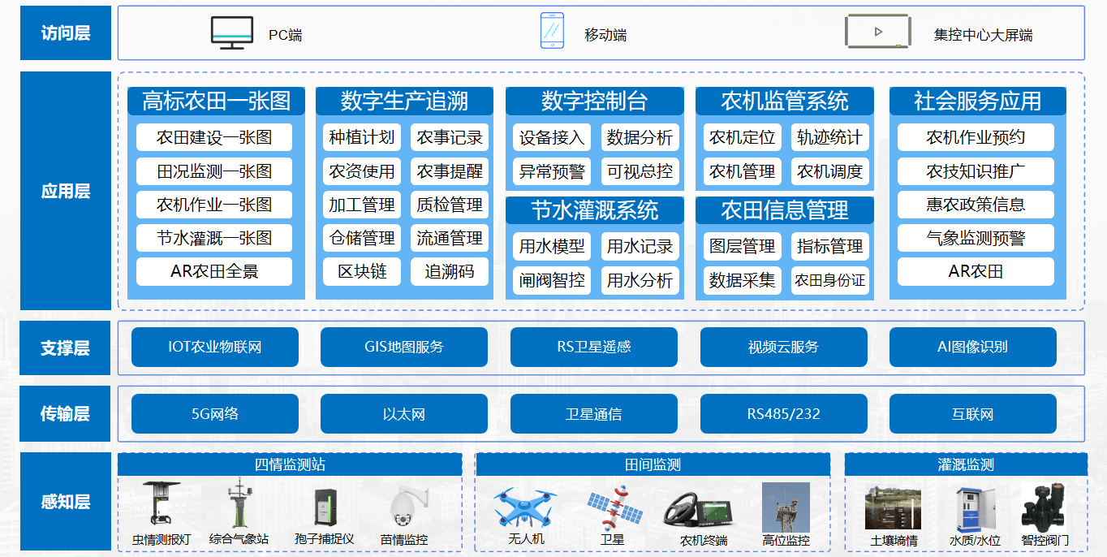This screenshot has width=1107, height=557.
Task: Select the 虫情测报灯 device icon
Action: [x=162, y=506]
